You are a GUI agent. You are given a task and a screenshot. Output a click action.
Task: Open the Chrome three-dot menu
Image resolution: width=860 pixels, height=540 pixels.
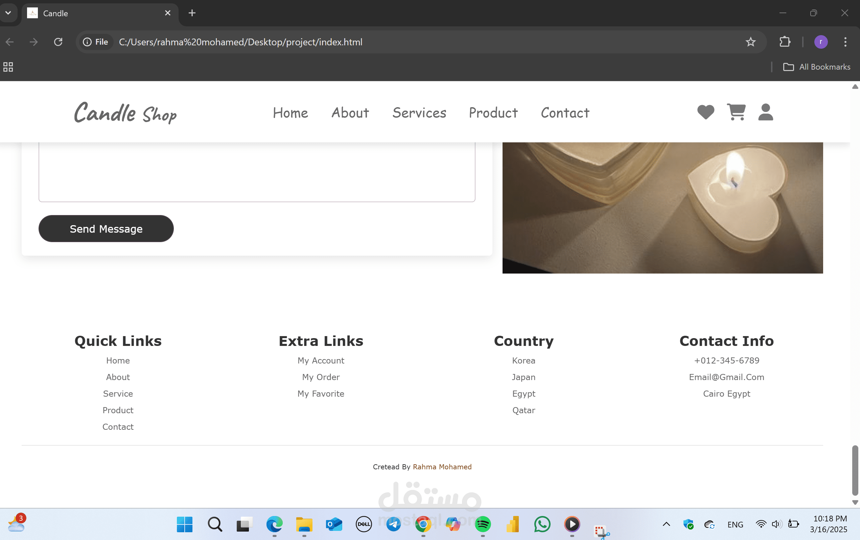point(845,42)
